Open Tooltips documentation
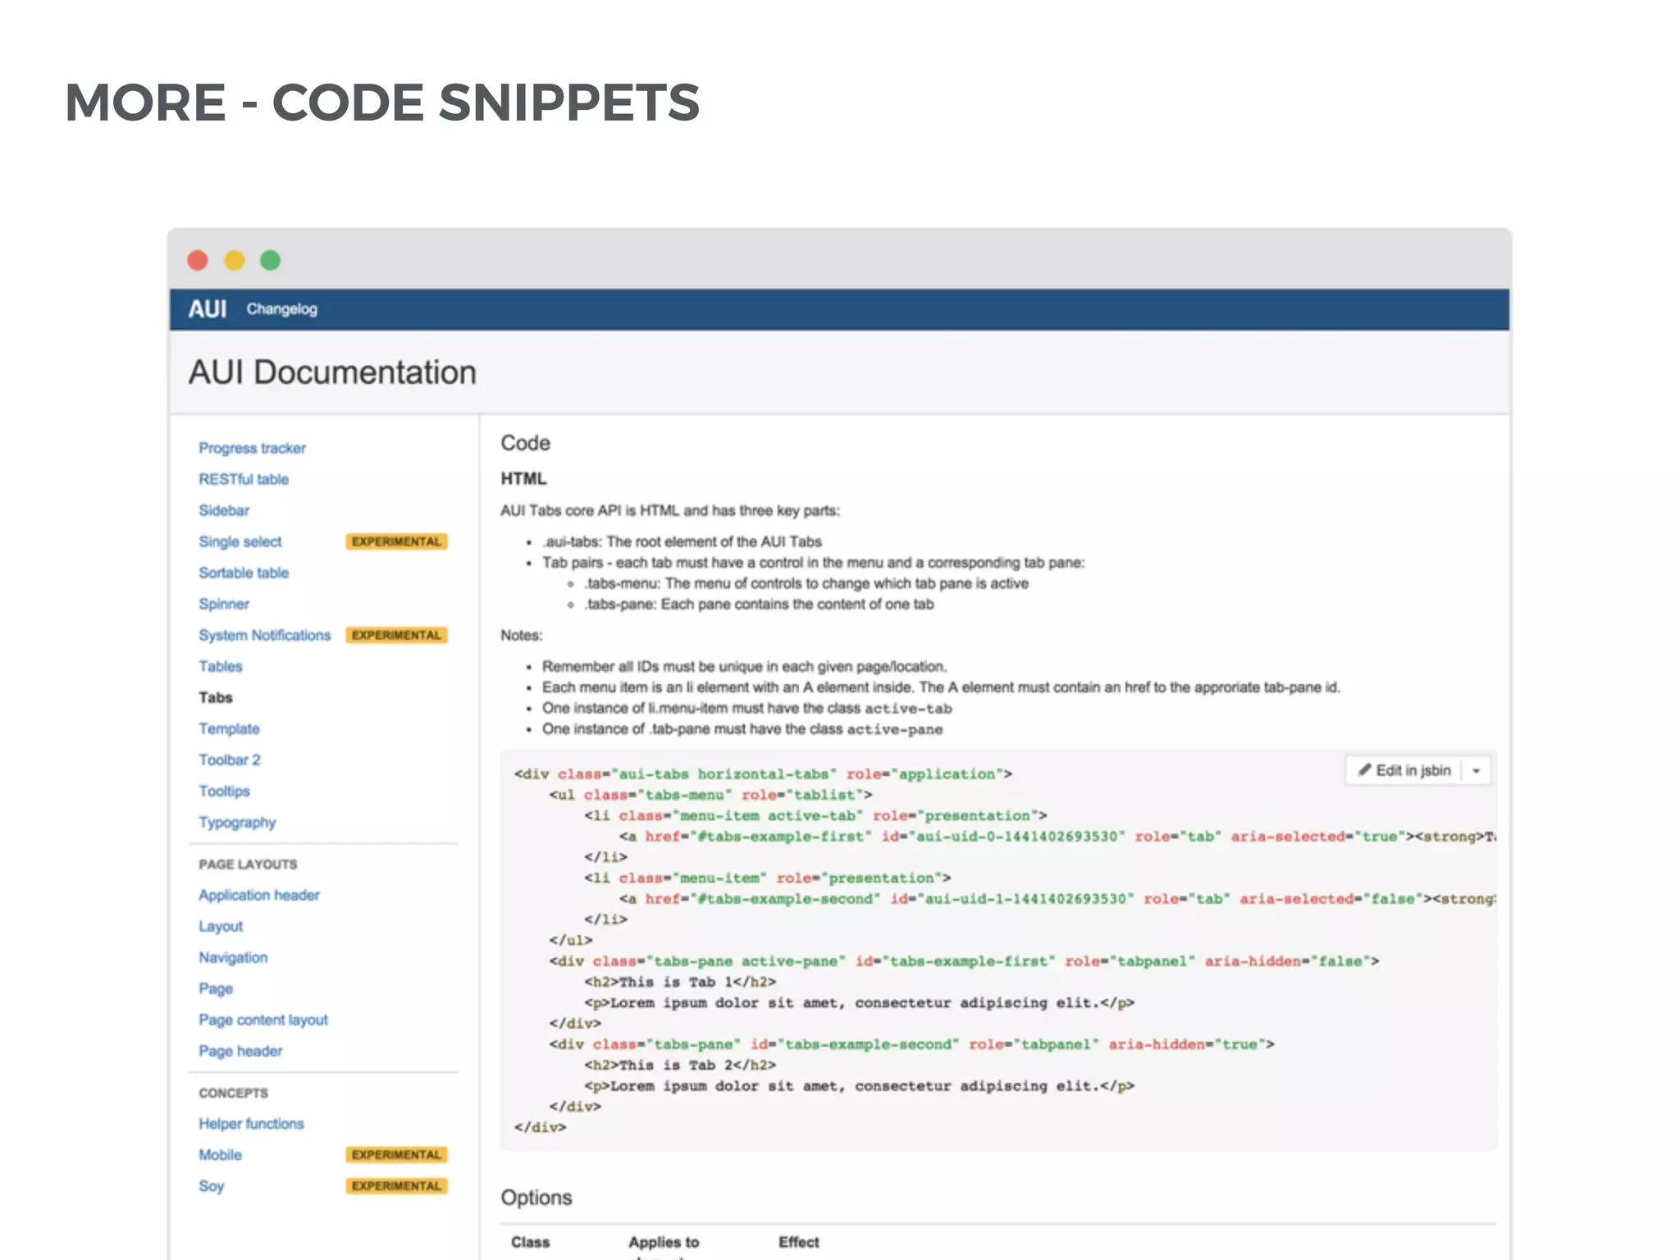The image size is (1680, 1260). click(224, 791)
